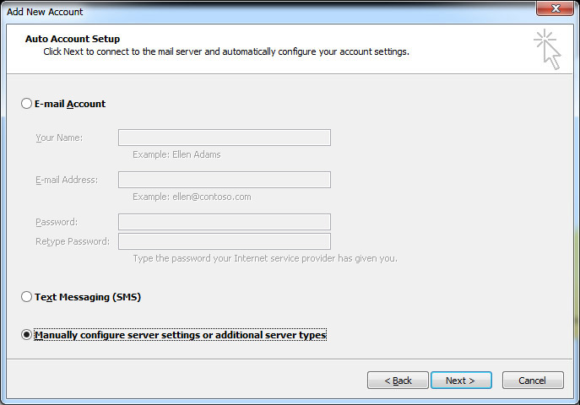
Task: Cancel the account setup
Action: point(533,381)
